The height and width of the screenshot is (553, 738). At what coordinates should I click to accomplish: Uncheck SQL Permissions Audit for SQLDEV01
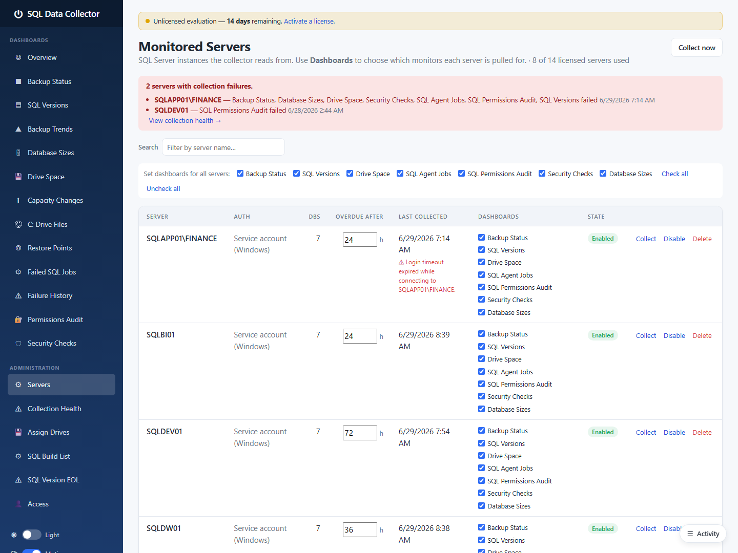point(482,481)
